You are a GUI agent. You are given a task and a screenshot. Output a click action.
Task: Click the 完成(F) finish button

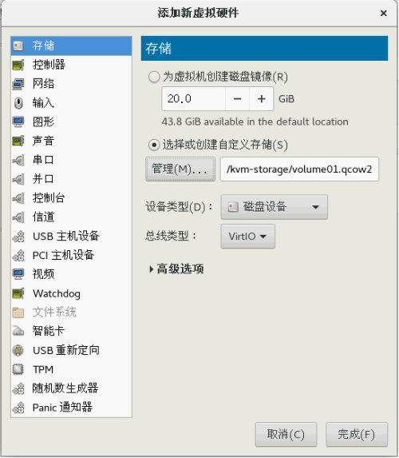click(357, 434)
